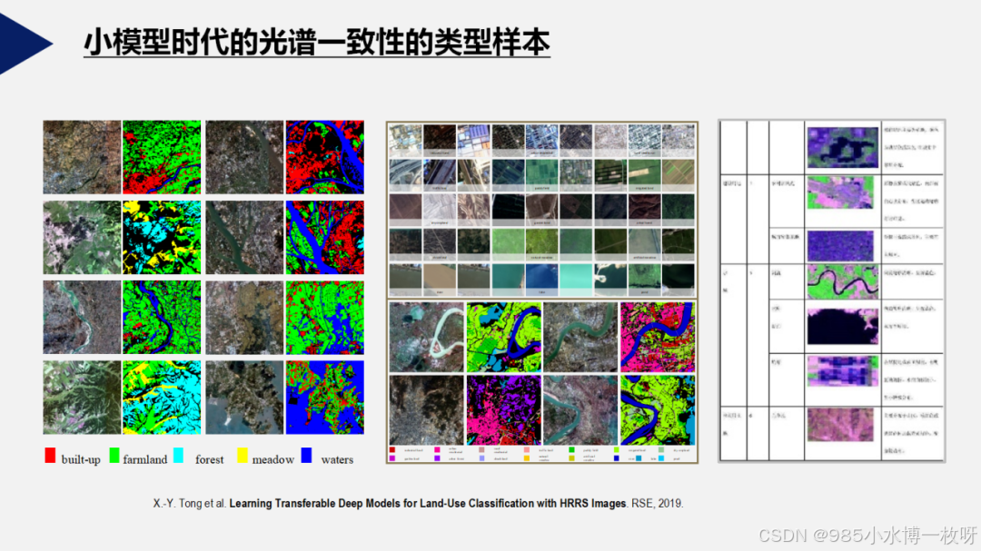Click the "meadow" legend label
This screenshot has height=551, width=981.
click(x=272, y=459)
